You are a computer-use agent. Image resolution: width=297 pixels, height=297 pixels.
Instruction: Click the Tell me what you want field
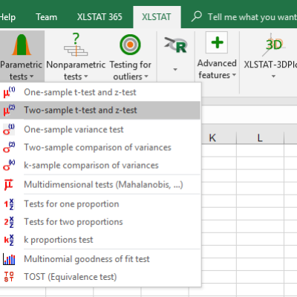(252, 17)
